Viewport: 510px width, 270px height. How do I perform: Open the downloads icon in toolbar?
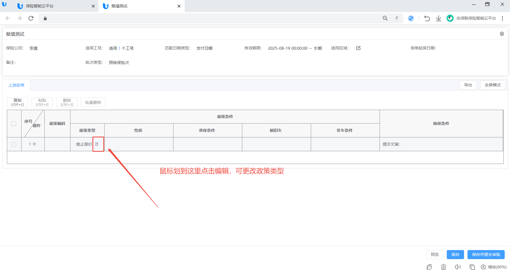pos(439,18)
